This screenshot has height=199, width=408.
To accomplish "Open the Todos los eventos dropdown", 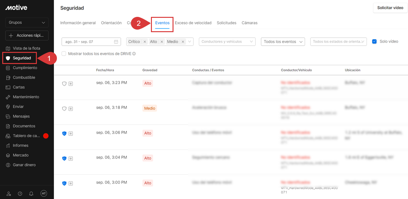I will pos(282,42).
